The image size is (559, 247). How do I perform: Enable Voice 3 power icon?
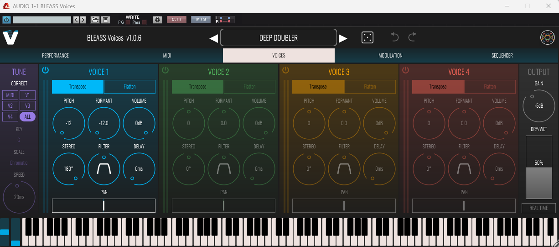point(285,70)
